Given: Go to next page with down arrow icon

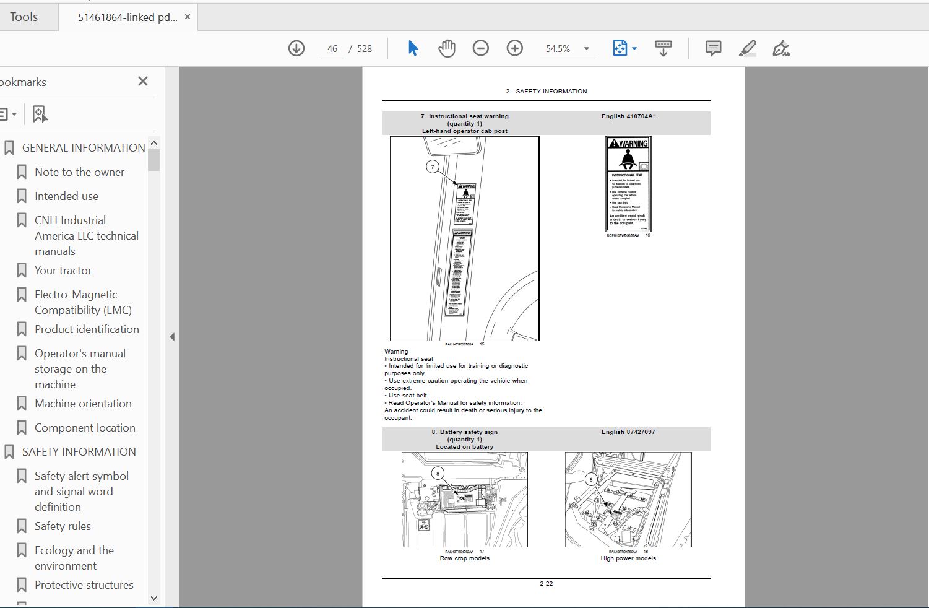Looking at the screenshot, I should click(x=296, y=48).
